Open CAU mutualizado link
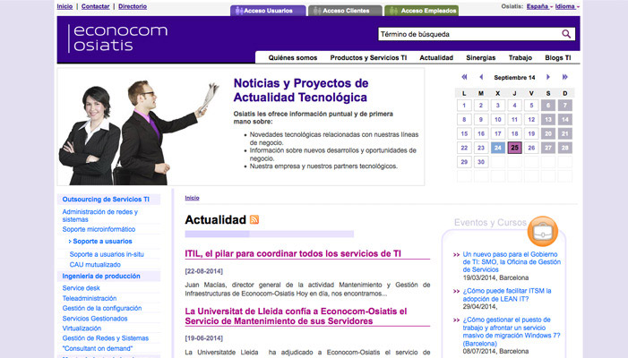The height and width of the screenshot is (358, 628). click(x=95, y=264)
